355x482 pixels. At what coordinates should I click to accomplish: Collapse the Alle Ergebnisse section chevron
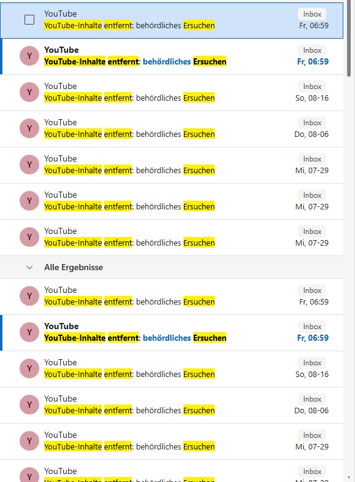[29, 268]
